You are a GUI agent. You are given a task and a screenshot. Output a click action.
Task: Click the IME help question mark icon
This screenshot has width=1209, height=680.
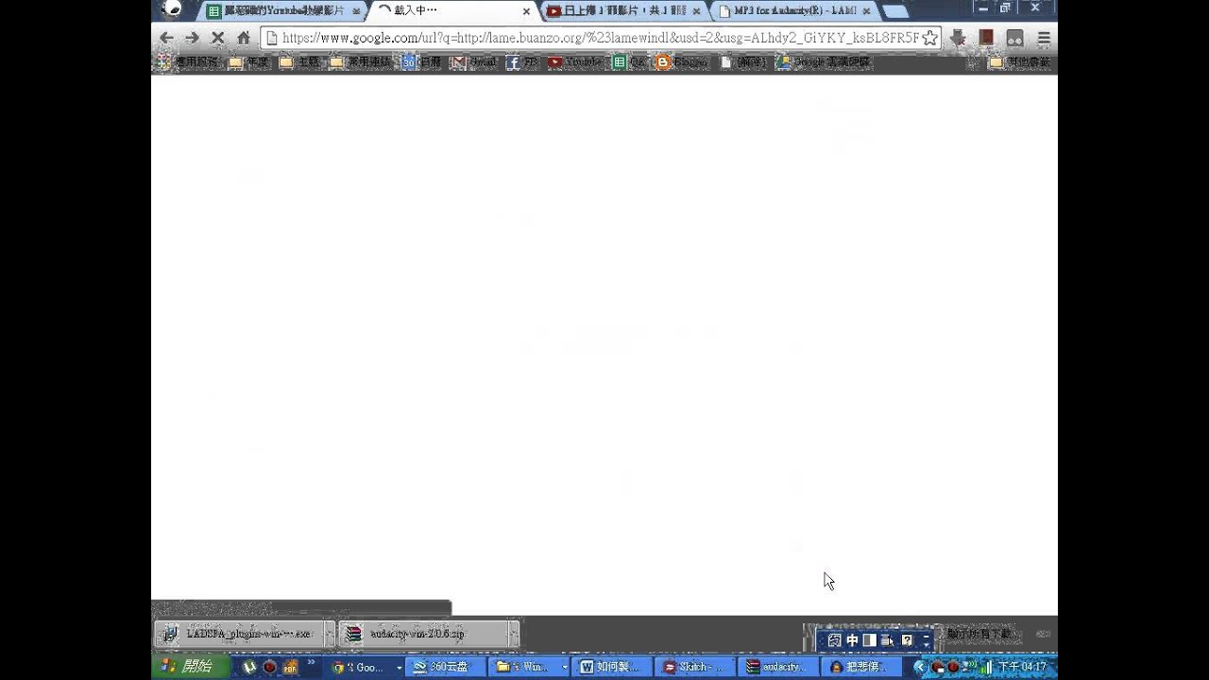click(x=907, y=640)
